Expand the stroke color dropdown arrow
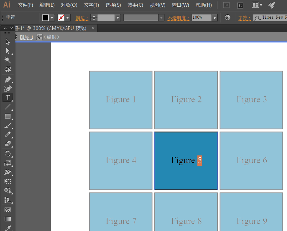Screen dimensions: 287x231 point(67,18)
